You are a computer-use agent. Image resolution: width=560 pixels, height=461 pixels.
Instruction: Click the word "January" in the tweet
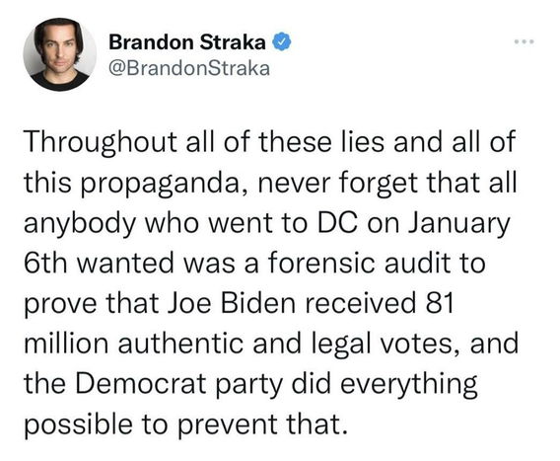(x=458, y=224)
